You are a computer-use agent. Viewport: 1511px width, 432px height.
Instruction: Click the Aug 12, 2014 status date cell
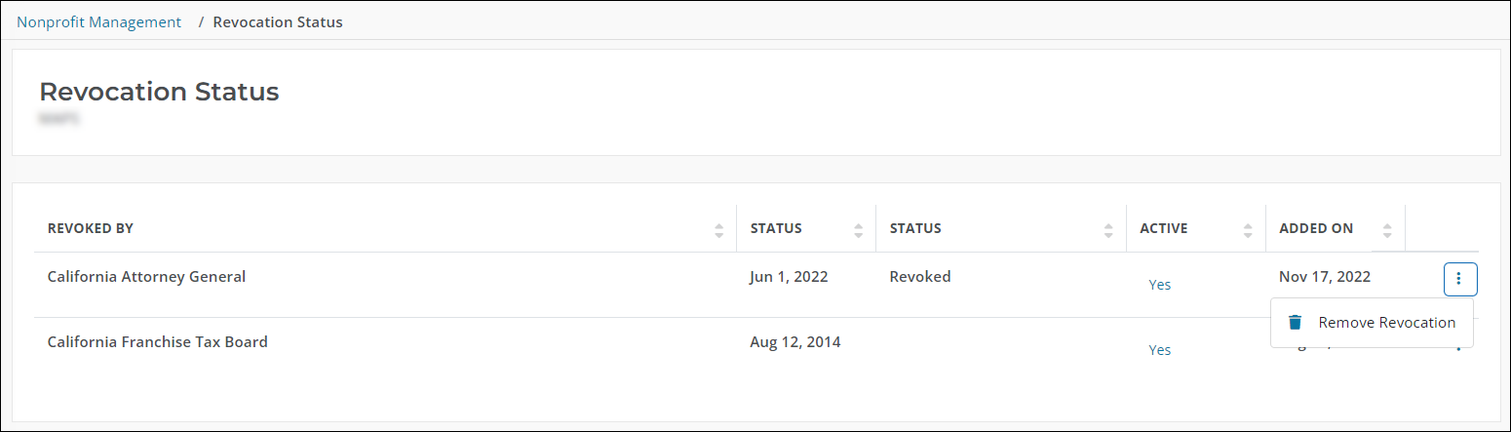[x=794, y=342]
